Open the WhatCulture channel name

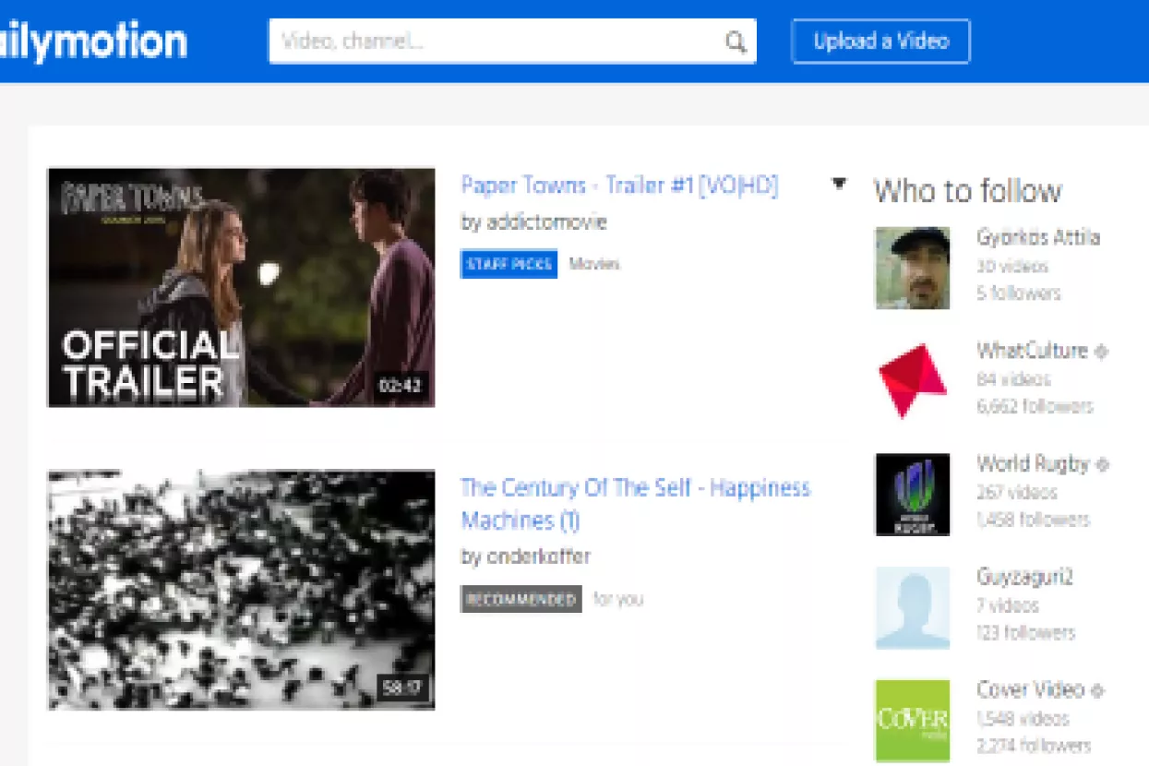pos(1032,351)
